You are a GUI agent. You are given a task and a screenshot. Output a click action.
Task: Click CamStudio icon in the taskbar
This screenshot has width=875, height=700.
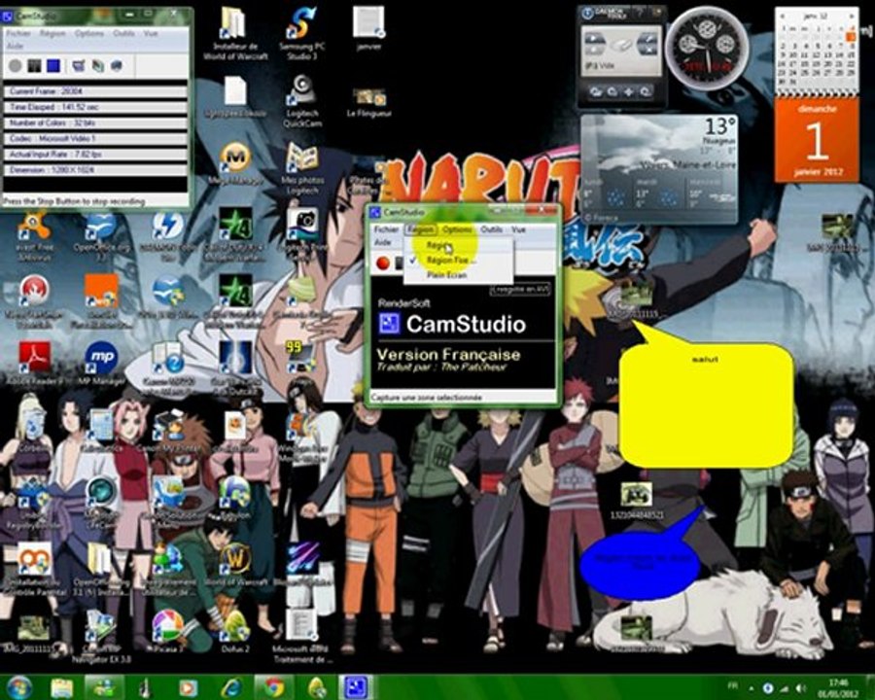356,687
